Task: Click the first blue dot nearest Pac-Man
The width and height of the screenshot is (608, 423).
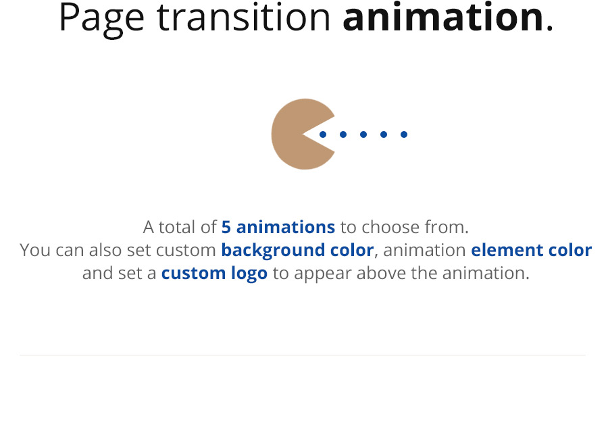Action: (x=323, y=134)
